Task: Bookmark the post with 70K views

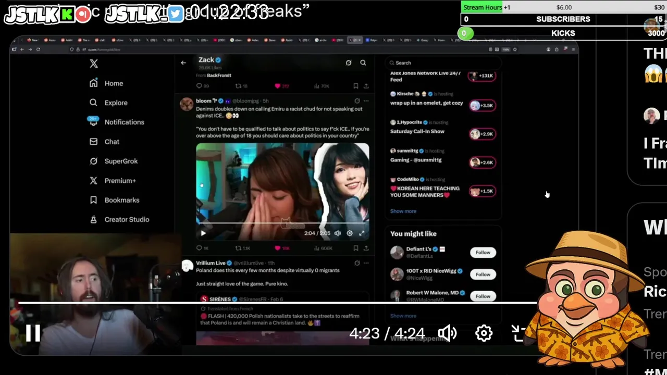Action: point(356,86)
